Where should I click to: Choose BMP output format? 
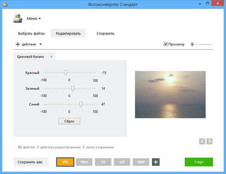click(141, 162)
